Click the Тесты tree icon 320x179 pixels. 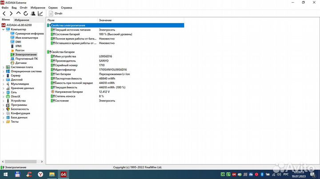pyautogui.click(x=8, y=122)
